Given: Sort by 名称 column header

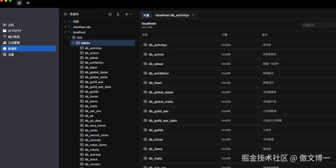Looking at the screenshot, I should [x=145, y=35].
